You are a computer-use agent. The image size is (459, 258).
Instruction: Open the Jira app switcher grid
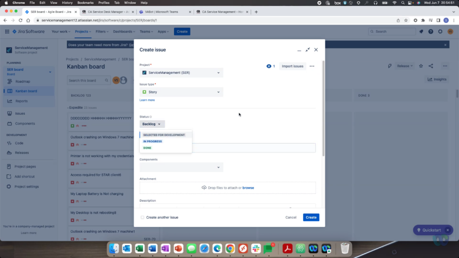coord(7,31)
